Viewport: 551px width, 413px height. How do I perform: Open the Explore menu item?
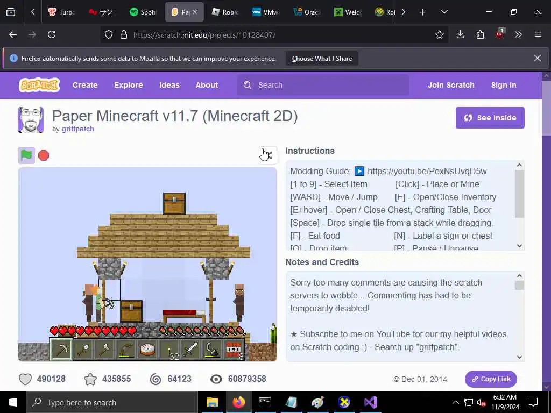tap(128, 85)
